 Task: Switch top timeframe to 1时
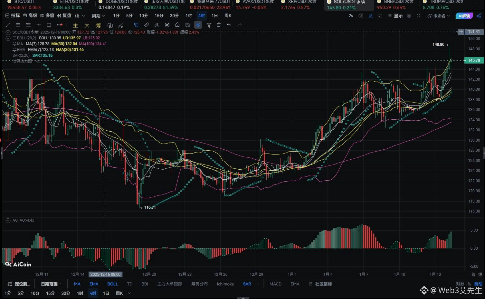pos(189,15)
